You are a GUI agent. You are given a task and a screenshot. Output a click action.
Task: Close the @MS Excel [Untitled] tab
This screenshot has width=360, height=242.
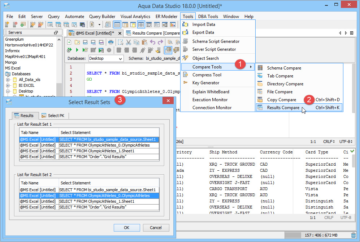tap(119, 33)
